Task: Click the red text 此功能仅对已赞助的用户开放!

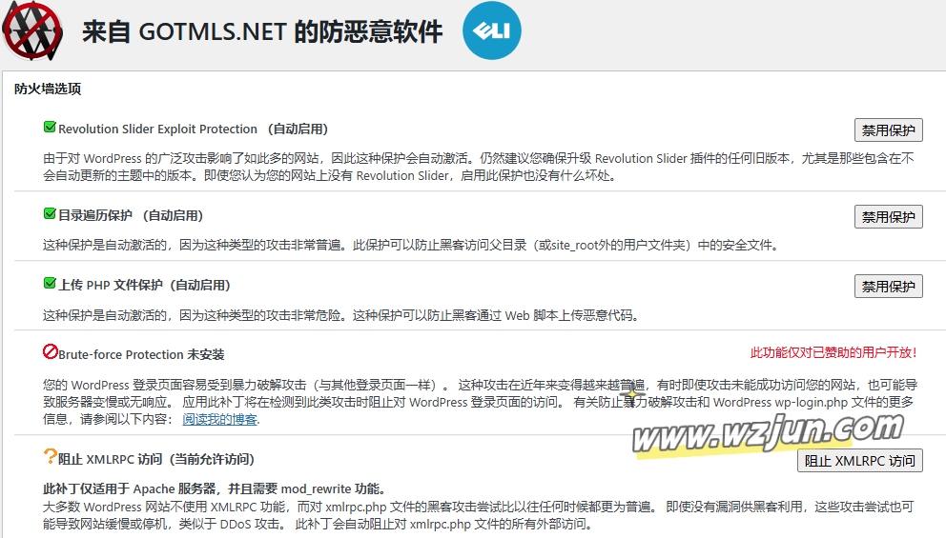Action: (833, 353)
